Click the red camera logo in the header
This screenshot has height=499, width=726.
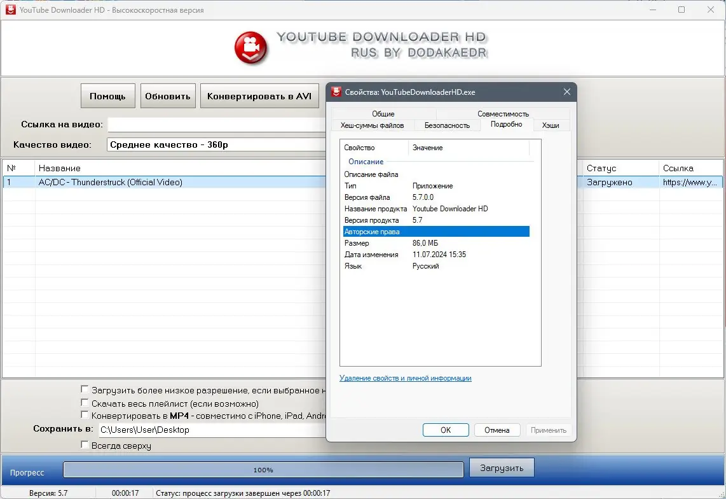250,47
